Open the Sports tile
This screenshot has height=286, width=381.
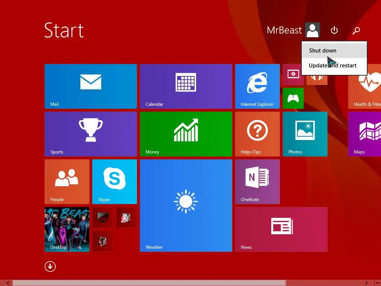click(x=91, y=134)
